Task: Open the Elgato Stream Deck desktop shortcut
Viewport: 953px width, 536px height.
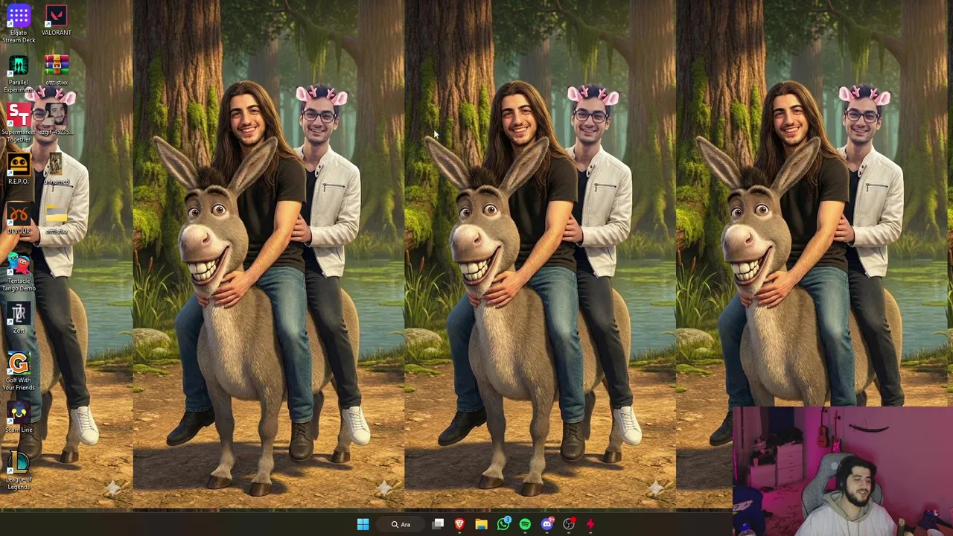Action: [19, 24]
